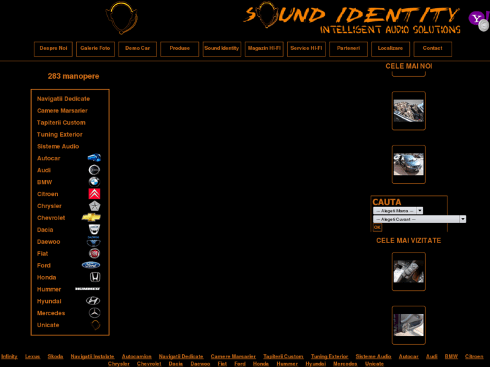Click the OK search button
The image size is (490, 367).
tap(377, 228)
